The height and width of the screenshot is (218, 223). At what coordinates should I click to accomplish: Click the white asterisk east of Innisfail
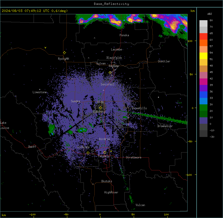[x=130, y=78]
